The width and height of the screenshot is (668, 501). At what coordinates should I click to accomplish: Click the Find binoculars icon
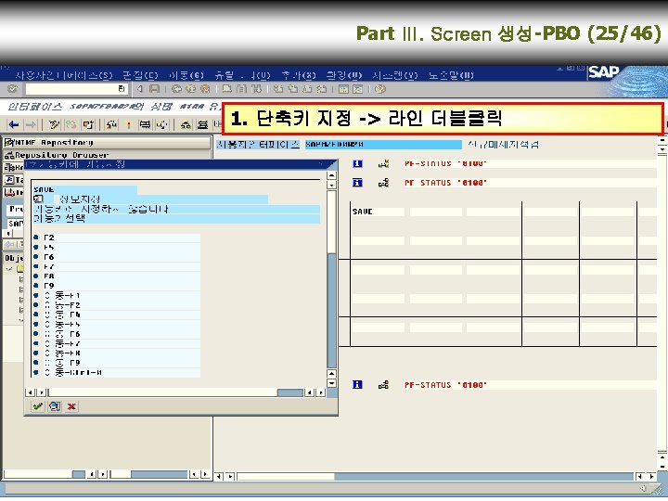241,89
